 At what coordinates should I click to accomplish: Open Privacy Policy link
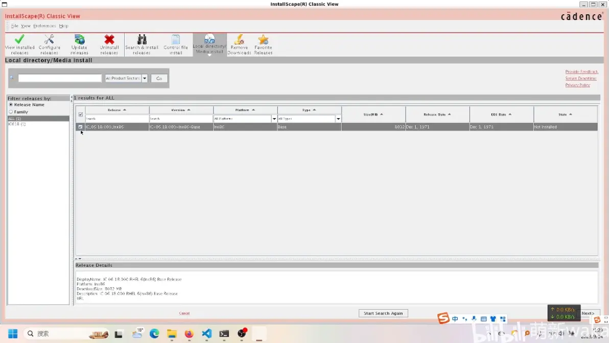pyautogui.click(x=577, y=85)
